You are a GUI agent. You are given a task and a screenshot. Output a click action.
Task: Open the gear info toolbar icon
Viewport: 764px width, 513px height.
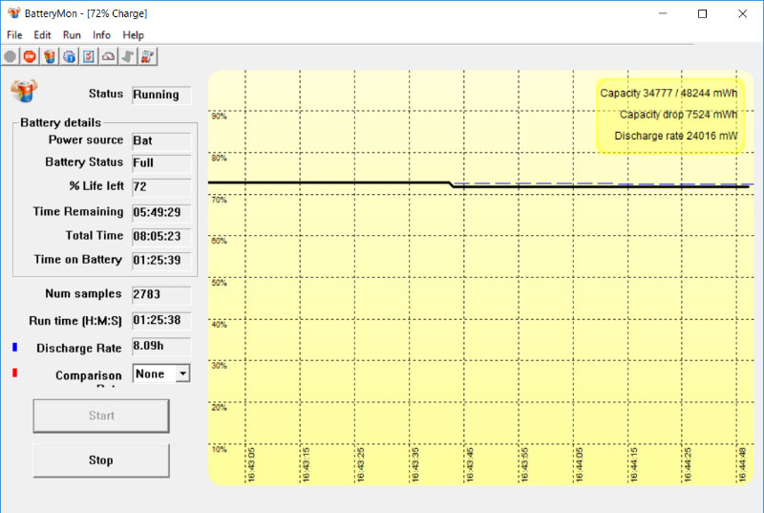tap(69, 56)
